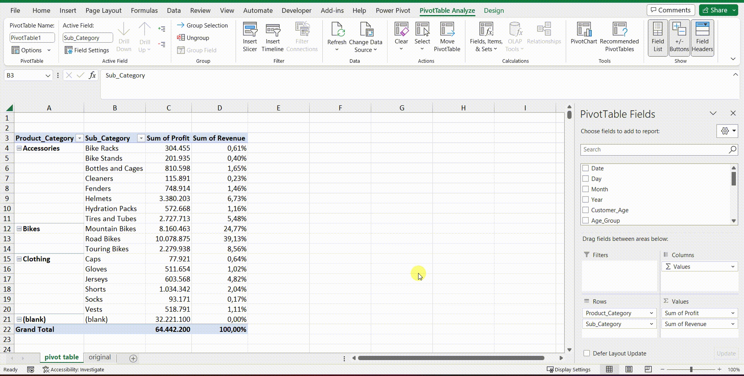Screen dimensions: 744x376
Task: Collapse the Accessories group
Action: (19, 148)
